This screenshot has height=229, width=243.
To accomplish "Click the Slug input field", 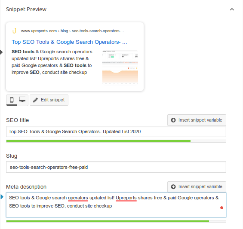I will (x=116, y=167).
